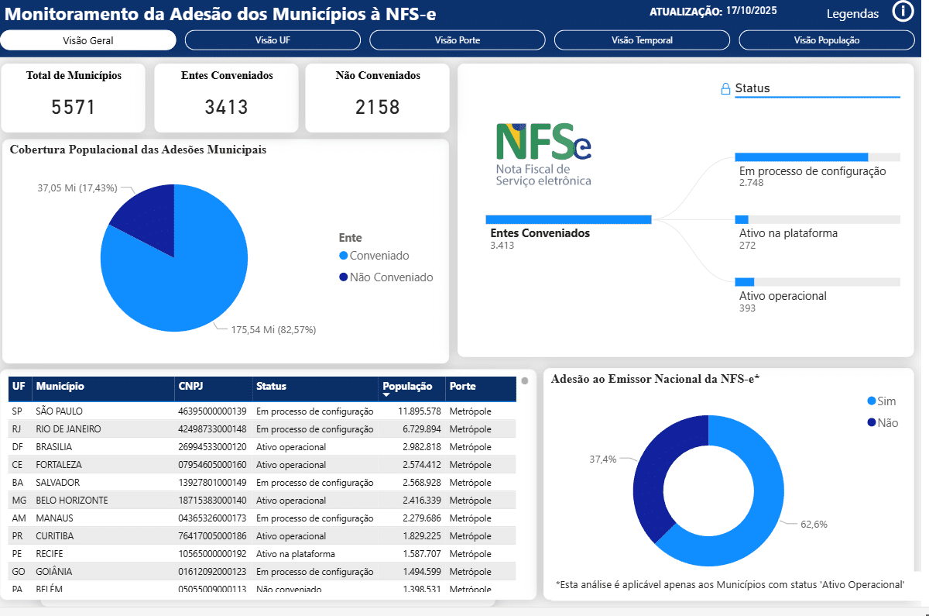Click the lock icon beside Status
This screenshot has height=616, width=929.
[725, 89]
